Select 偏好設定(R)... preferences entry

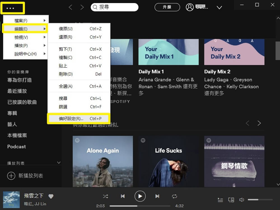pyautogui.click(x=79, y=119)
